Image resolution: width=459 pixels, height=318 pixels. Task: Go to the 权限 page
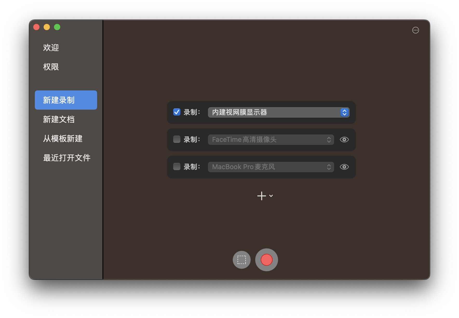tap(51, 67)
